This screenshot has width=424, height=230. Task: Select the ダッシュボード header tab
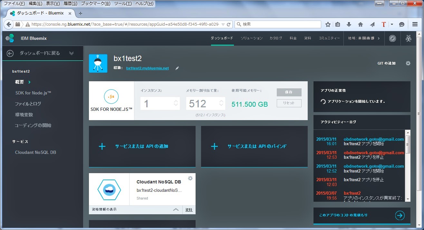(222, 38)
